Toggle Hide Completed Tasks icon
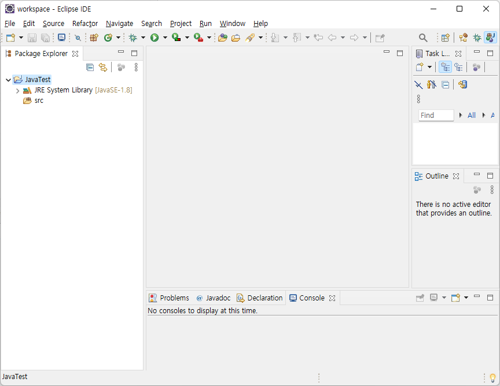 click(418, 85)
